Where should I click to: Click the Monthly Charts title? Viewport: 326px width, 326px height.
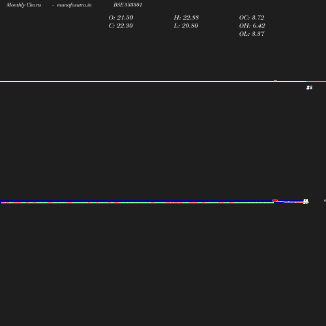pyautogui.click(x=24, y=5)
